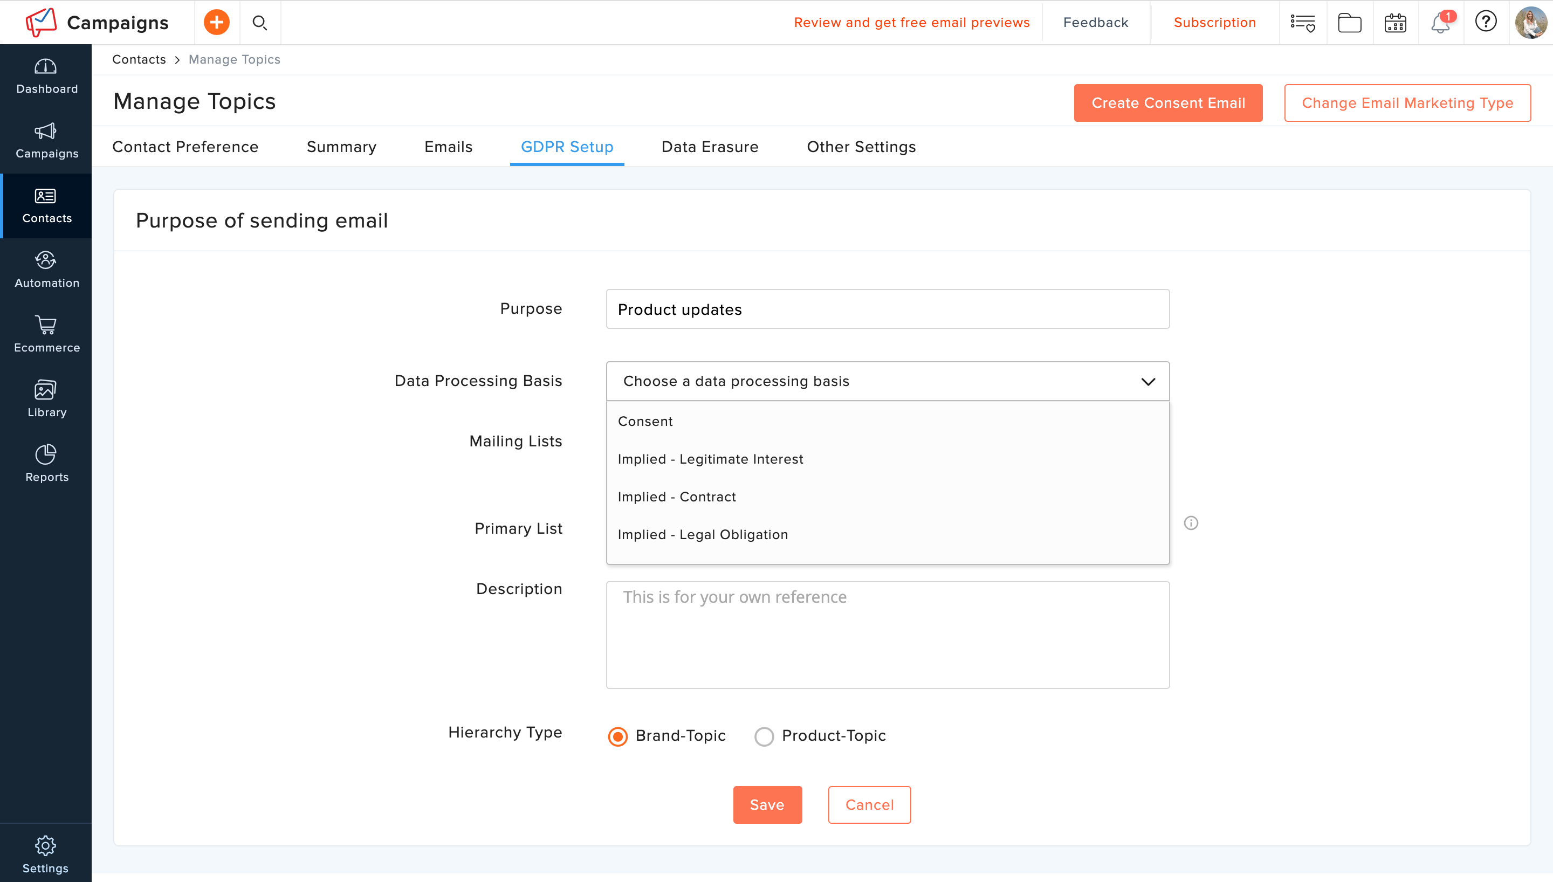Open Review and get free email previews link

pyautogui.click(x=911, y=23)
